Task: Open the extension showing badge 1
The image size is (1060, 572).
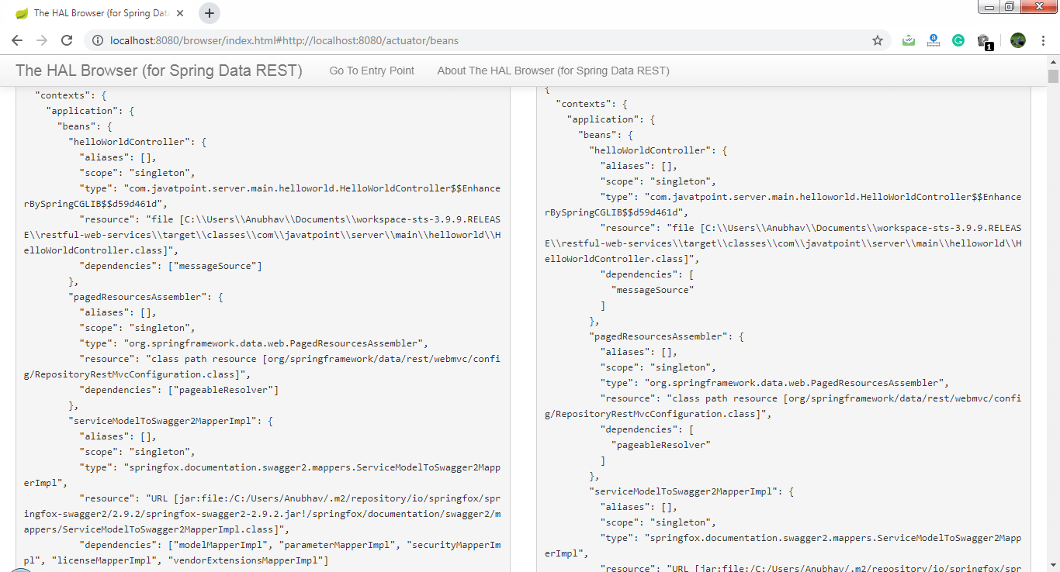Action: pyautogui.click(x=984, y=41)
